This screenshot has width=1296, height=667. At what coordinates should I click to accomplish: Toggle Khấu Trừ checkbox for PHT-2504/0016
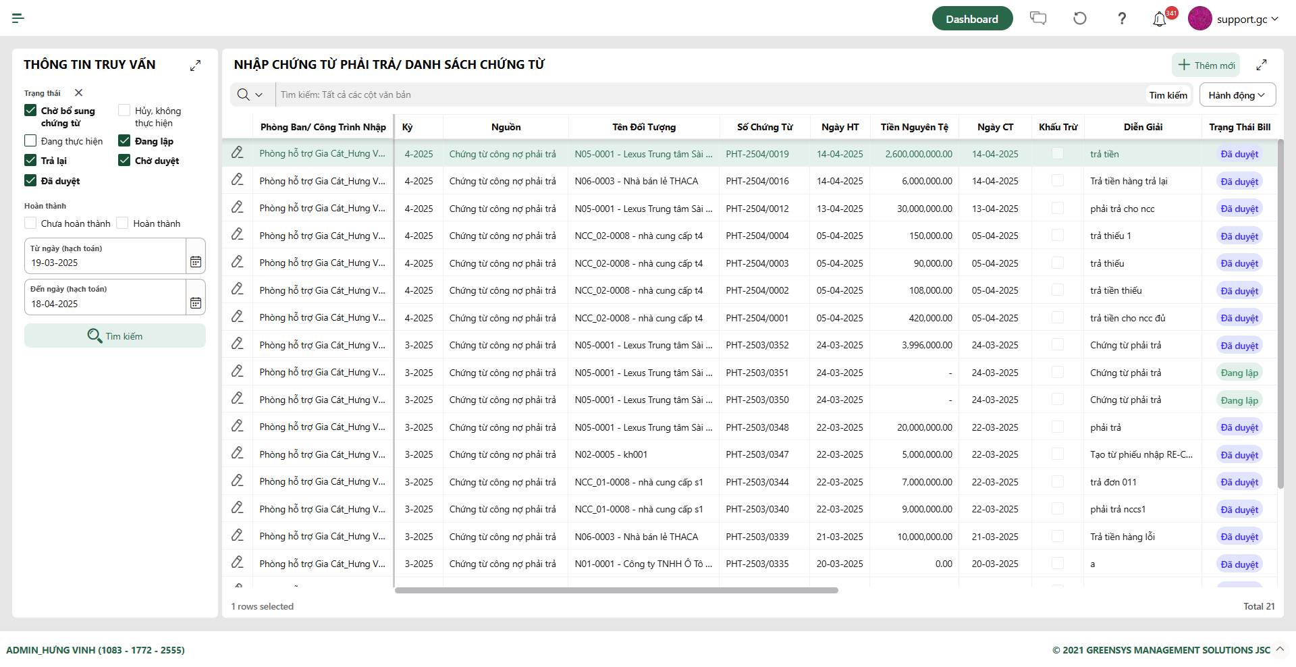1058,181
